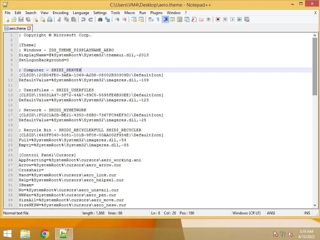The width and height of the screenshot is (320, 240).
Task: Click the Save recorded macro toolbar icon
Action: [x=247, y=19]
